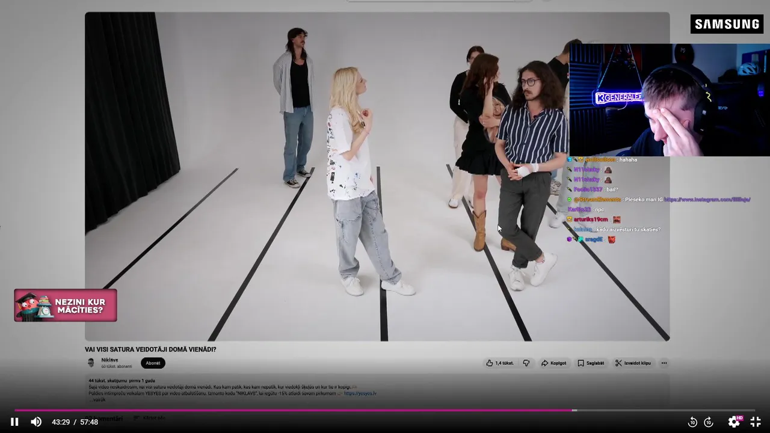Viewport: 770px width, 433px height.
Task: Click the arturiks19cm chat username
Action: [591, 220]
